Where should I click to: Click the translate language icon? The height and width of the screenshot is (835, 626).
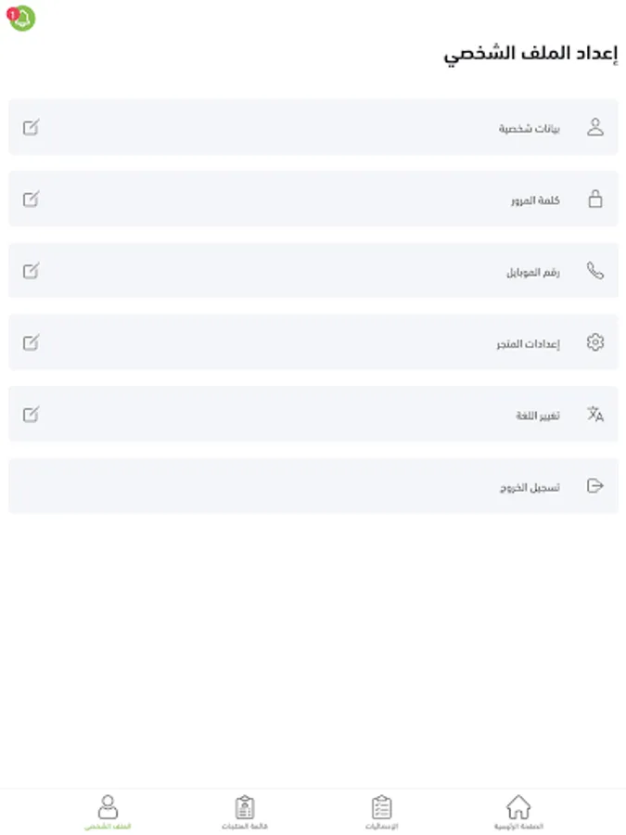[595, 414]
